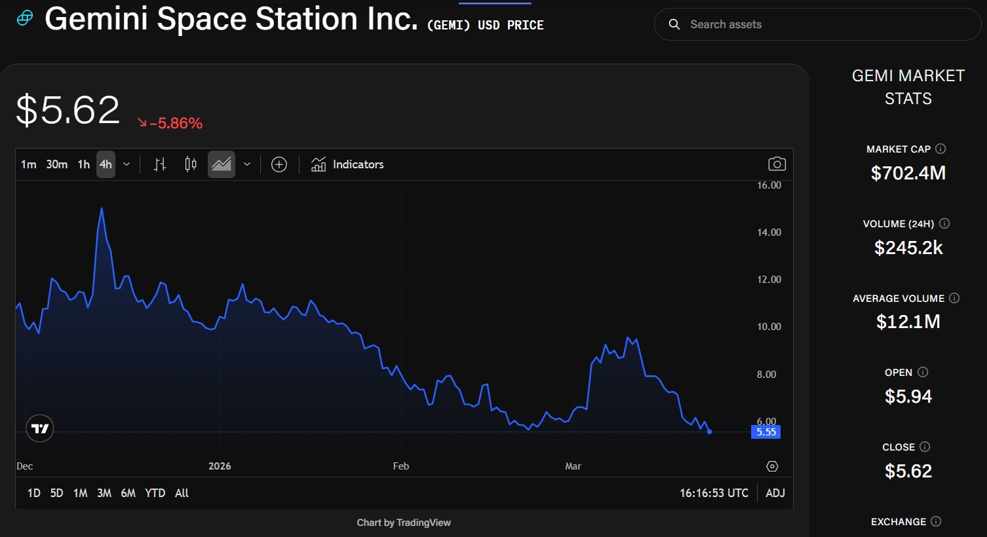Select the 1h interval

tap(83, 164)
